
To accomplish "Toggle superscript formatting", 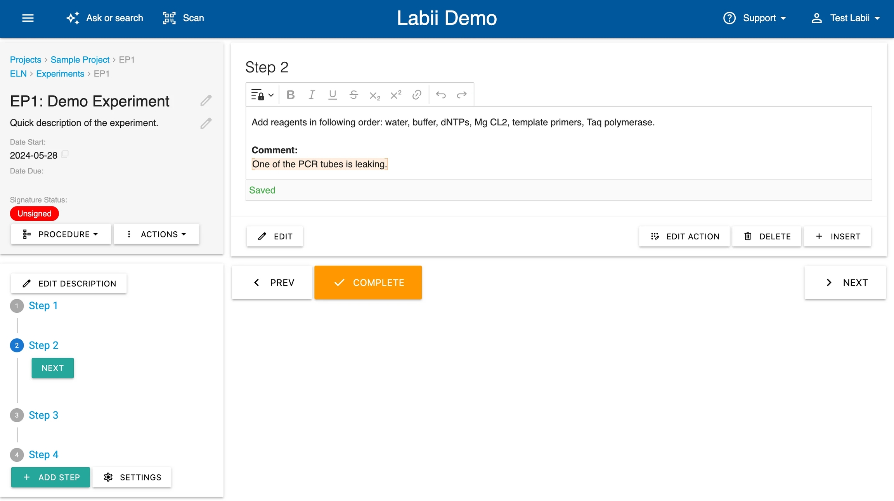I will pos(395,95).
